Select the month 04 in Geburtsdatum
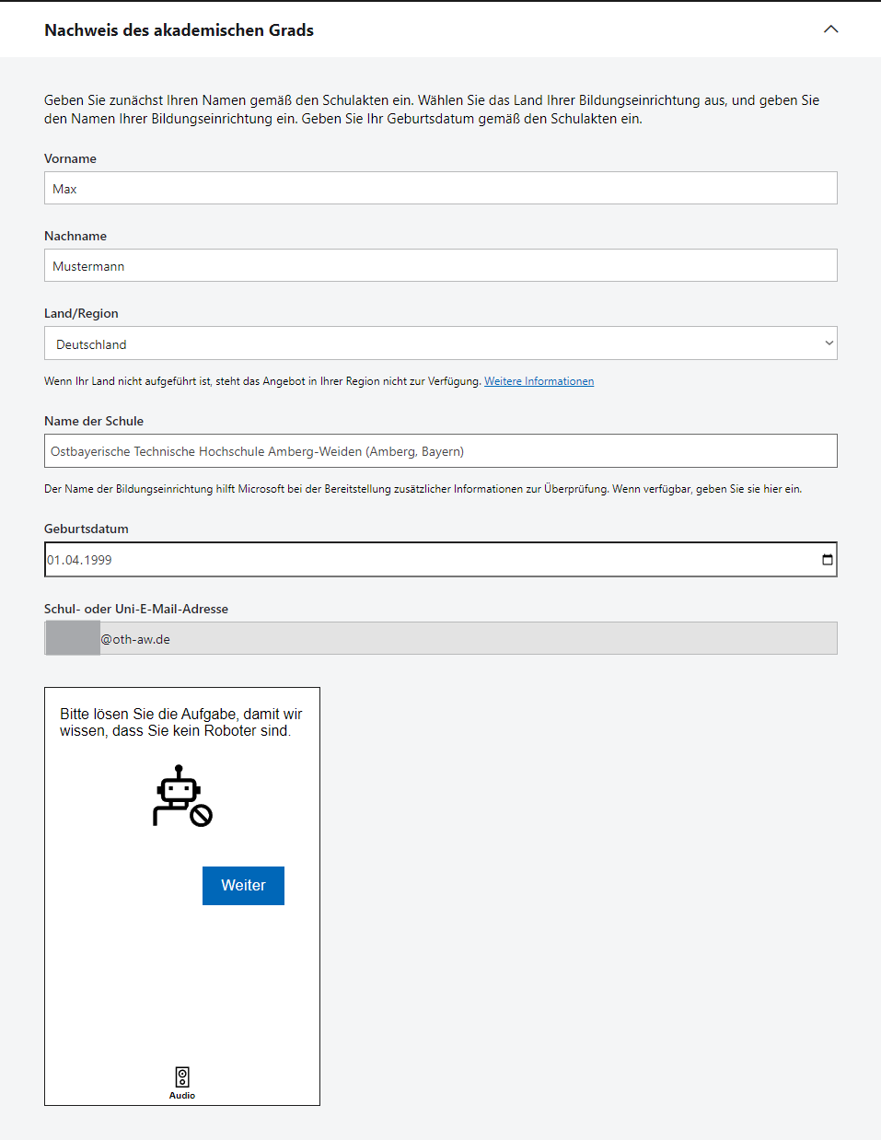The height and width of the screenshot is (1140, 881). pyautogui.click(x=72, y=560)
